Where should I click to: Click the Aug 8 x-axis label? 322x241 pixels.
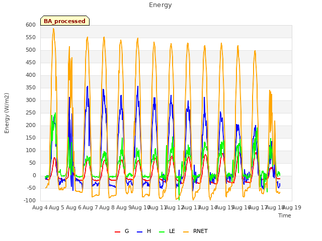coord(107,207)
